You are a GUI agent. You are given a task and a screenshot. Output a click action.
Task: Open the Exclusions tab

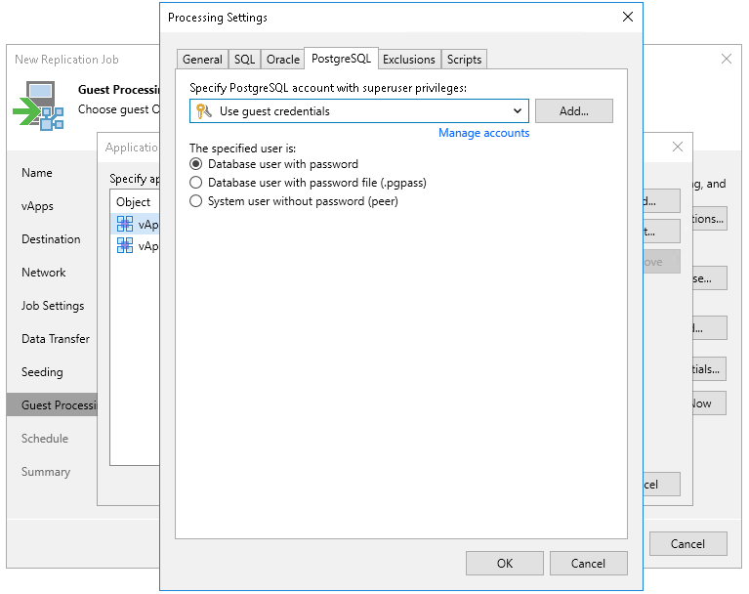409,60
